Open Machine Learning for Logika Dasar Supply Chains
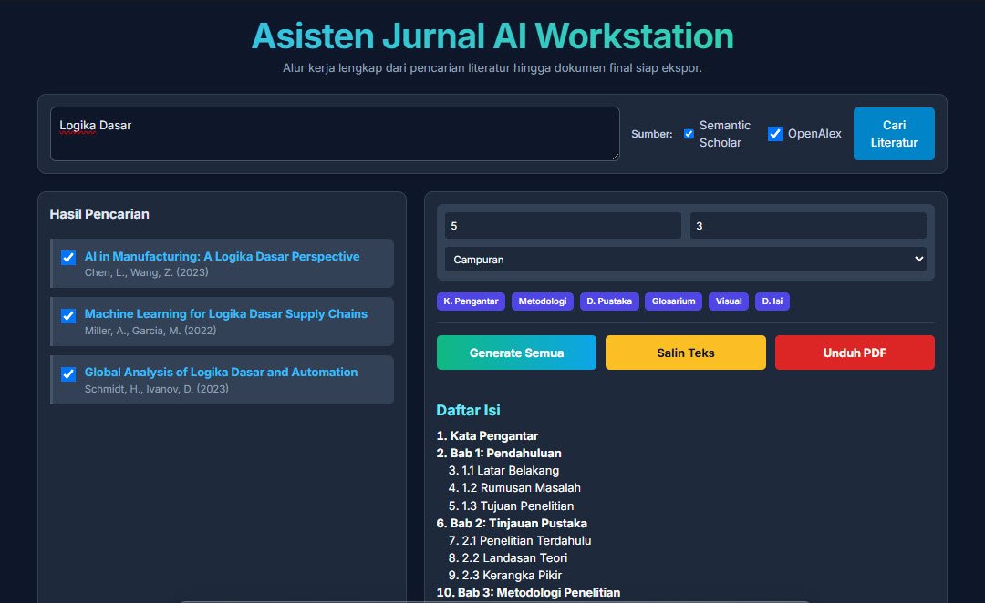985x603 pixels. click(225, 313)
